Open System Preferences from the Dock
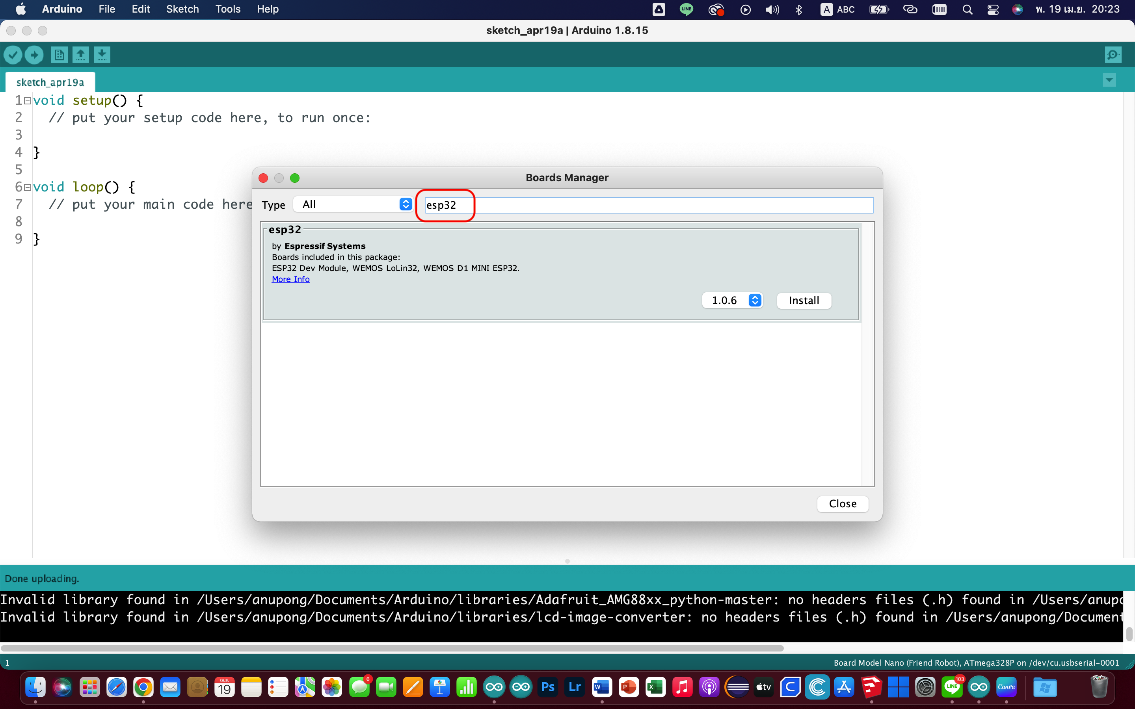1135x709 pixels. tap(925, 687)
